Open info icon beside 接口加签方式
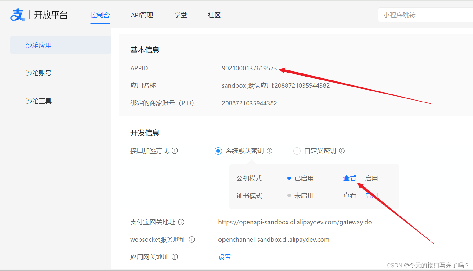The height and width of the screenshot is (271, 473). (175, 151)
